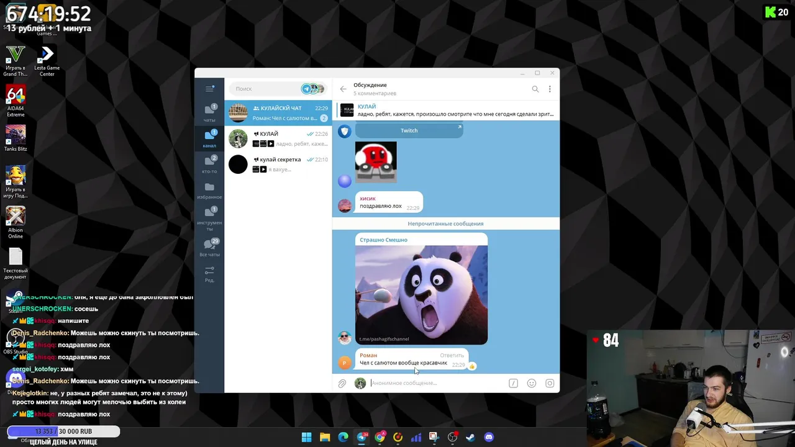
Task: Click the Telegram taskbar icon
Action: 361,437
